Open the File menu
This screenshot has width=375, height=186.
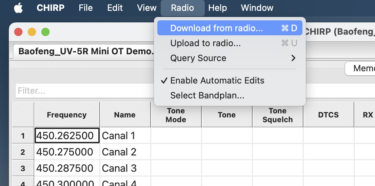click(x=86, y=8)
